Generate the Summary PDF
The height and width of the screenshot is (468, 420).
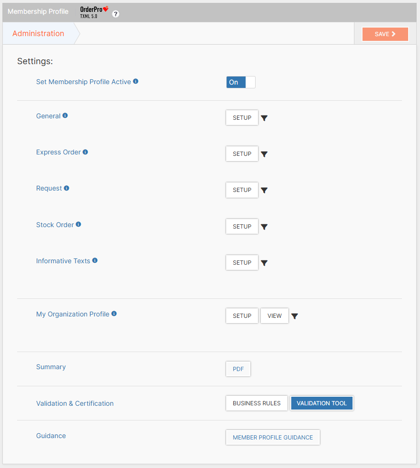click(238, 369)
